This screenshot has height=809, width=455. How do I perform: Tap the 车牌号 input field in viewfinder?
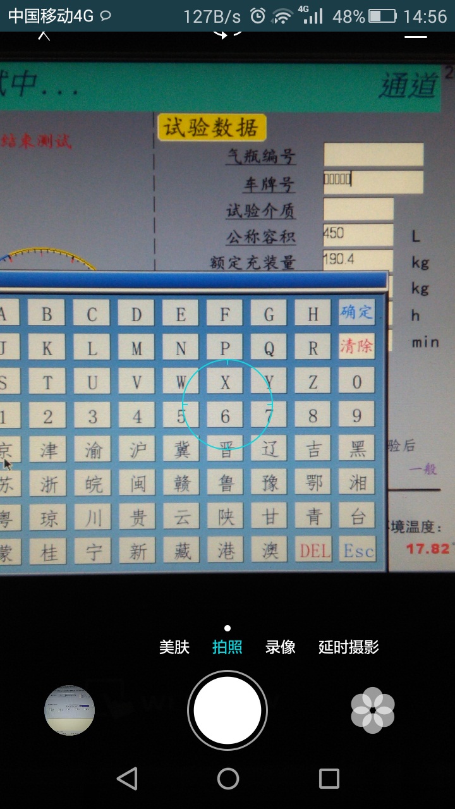tap(373, 181)
